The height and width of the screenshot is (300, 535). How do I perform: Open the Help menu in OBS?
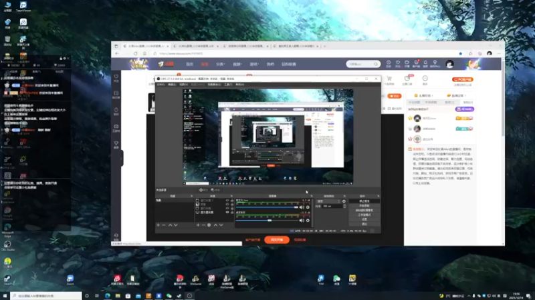click(x=239, y=85)
